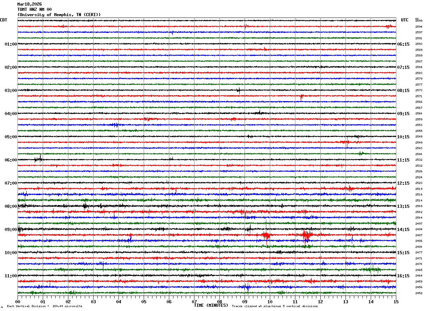Click the "TIME (MINUTES)" axis title
Image resolution: width=424 pixels, height=311 pixels.
(x=211, y=305)
